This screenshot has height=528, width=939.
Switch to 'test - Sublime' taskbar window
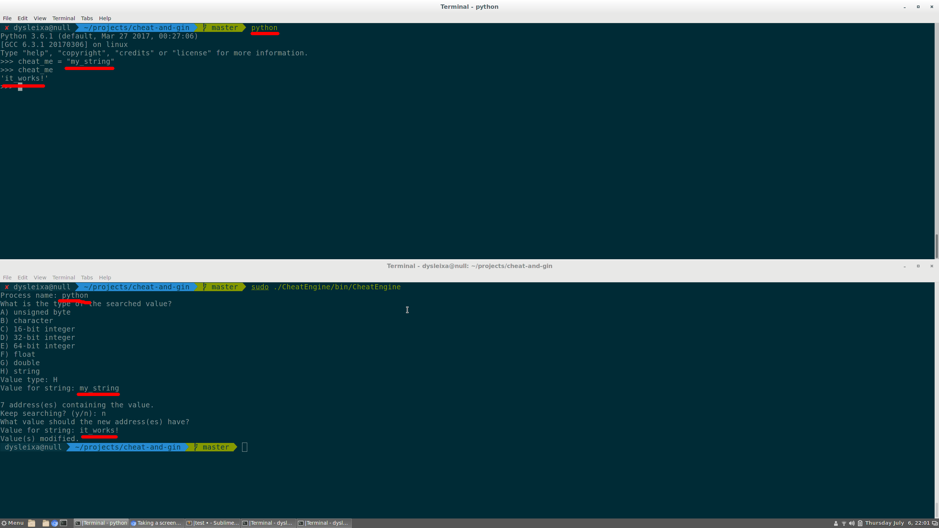[x=212, y=523]
